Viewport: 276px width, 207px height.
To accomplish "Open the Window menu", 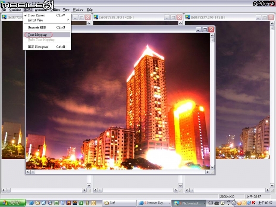I will [78, 9].
